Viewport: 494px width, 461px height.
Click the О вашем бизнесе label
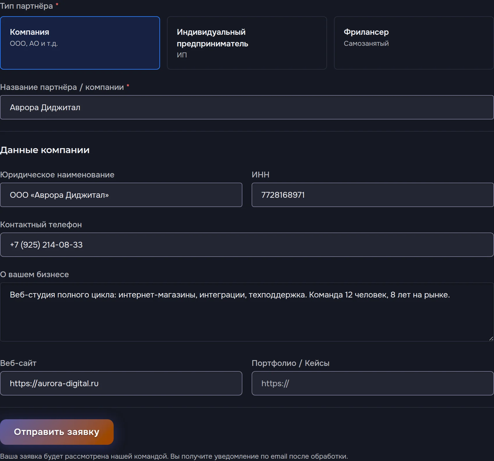coord(34,274)
